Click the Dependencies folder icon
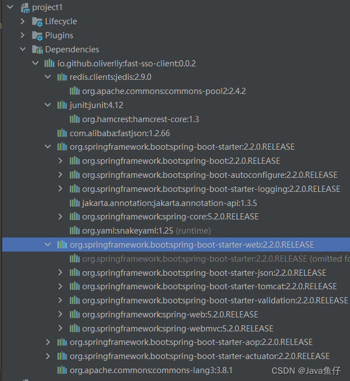The height and width of the screenshot is (381, 350). coord(37,50)
